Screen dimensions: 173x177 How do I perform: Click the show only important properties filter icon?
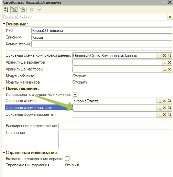coord(22,10)
